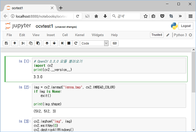Open the Help menu
This screenshot has height=132, width=196.
pos(114,35)
